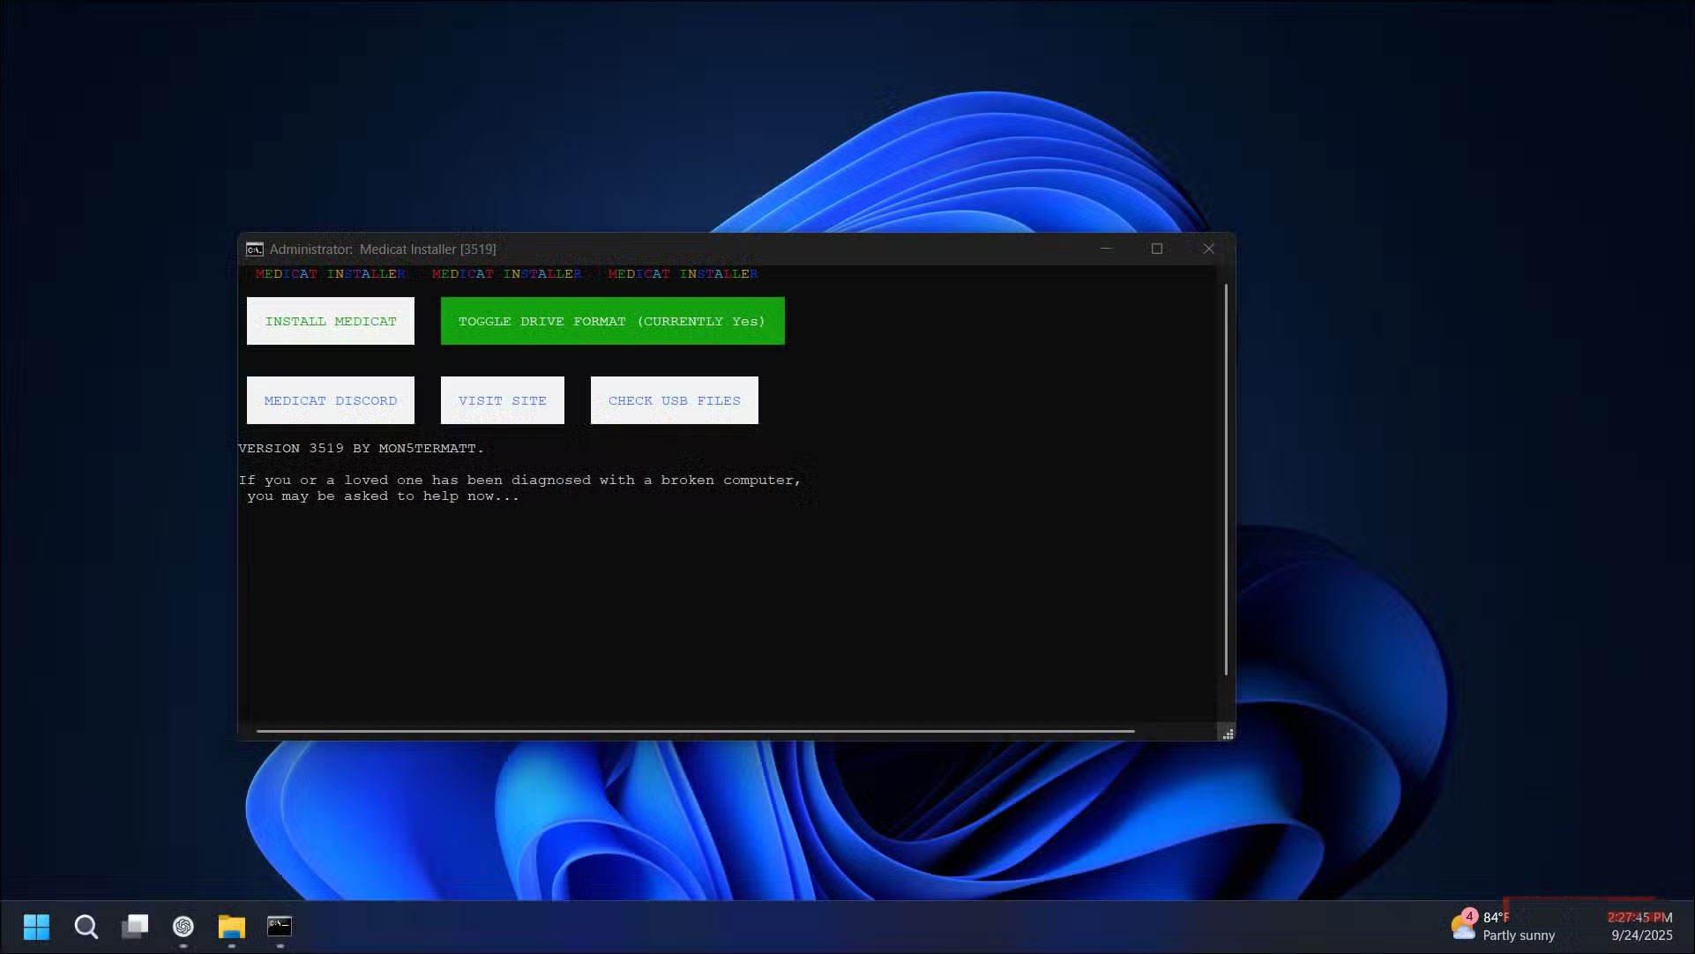The width and height of the screenshot is (1695, 954).
Task: Click Check USB Files button
Action: point(674,400)
